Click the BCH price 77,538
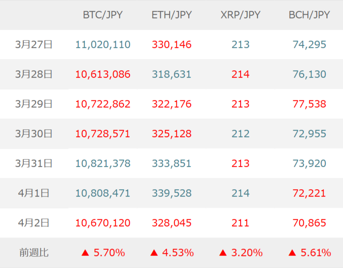343x268 pixels. point(309,104)
